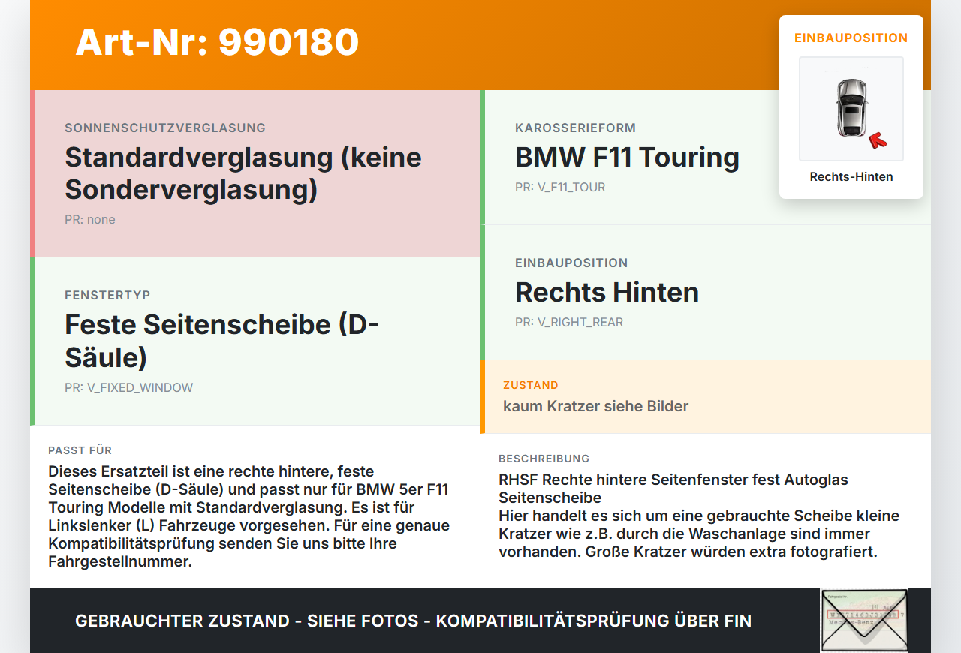The image size is (961, 653).
Task: Click the red arrow marker near car
Action: point(877,140)
